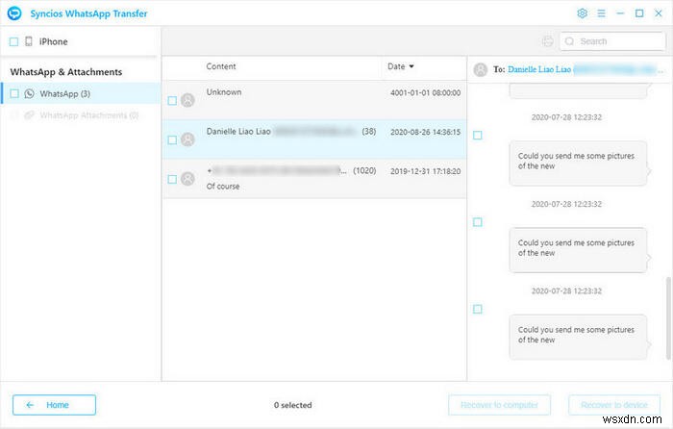Image resolution: width=673 pixels, height=429 pixels.
Task: Click the last 'Could you send me' bubble
Action: 578,337
